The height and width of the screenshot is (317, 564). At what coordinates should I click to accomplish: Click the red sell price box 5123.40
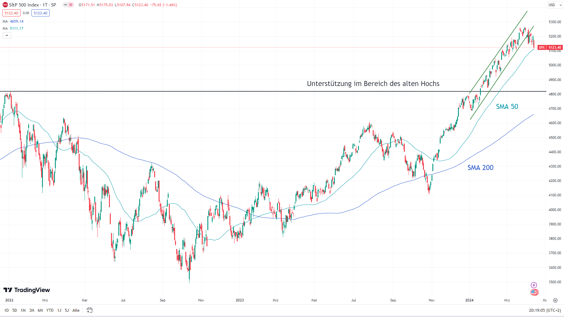click(11, 13)
